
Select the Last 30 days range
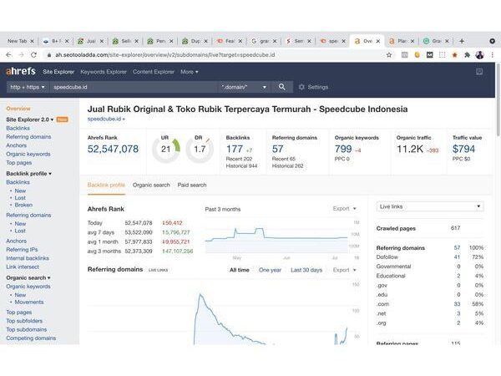[306, 270]
